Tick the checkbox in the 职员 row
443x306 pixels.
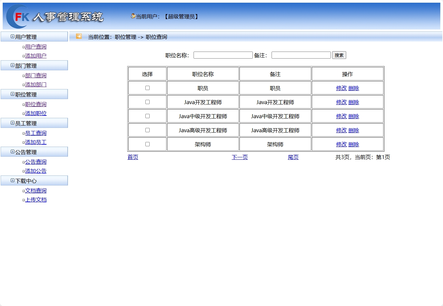point(147,88)
